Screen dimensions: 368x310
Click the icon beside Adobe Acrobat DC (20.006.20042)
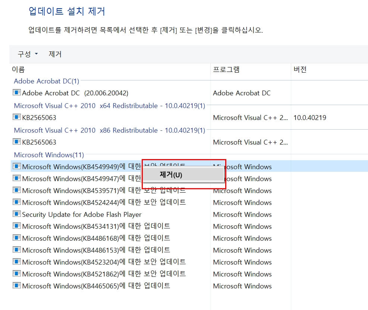pyautogui.click(x=17, y=93)
